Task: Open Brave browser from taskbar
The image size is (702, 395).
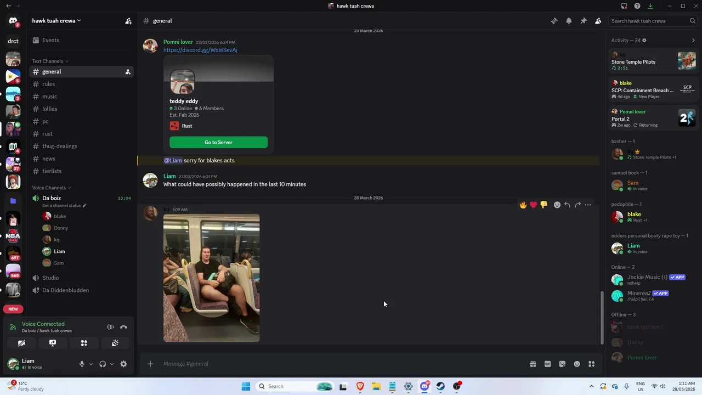Action: click(360, 386)
